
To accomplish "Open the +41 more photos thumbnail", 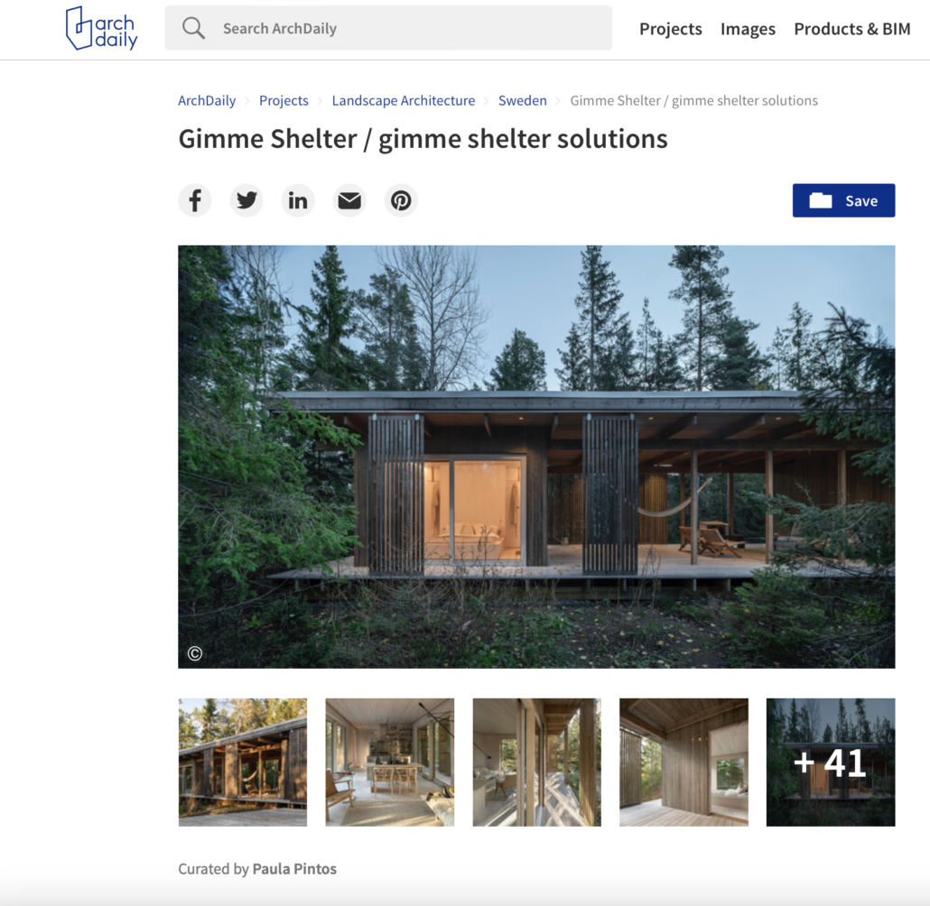I will pos(831,763).
